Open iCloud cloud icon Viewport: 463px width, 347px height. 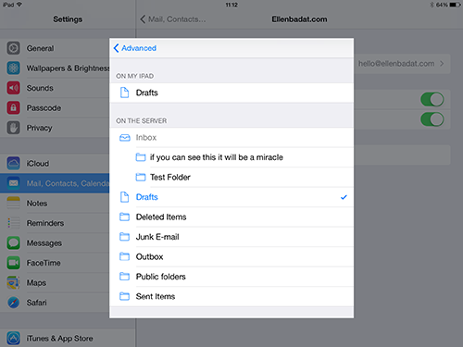[x=13, y=163]
